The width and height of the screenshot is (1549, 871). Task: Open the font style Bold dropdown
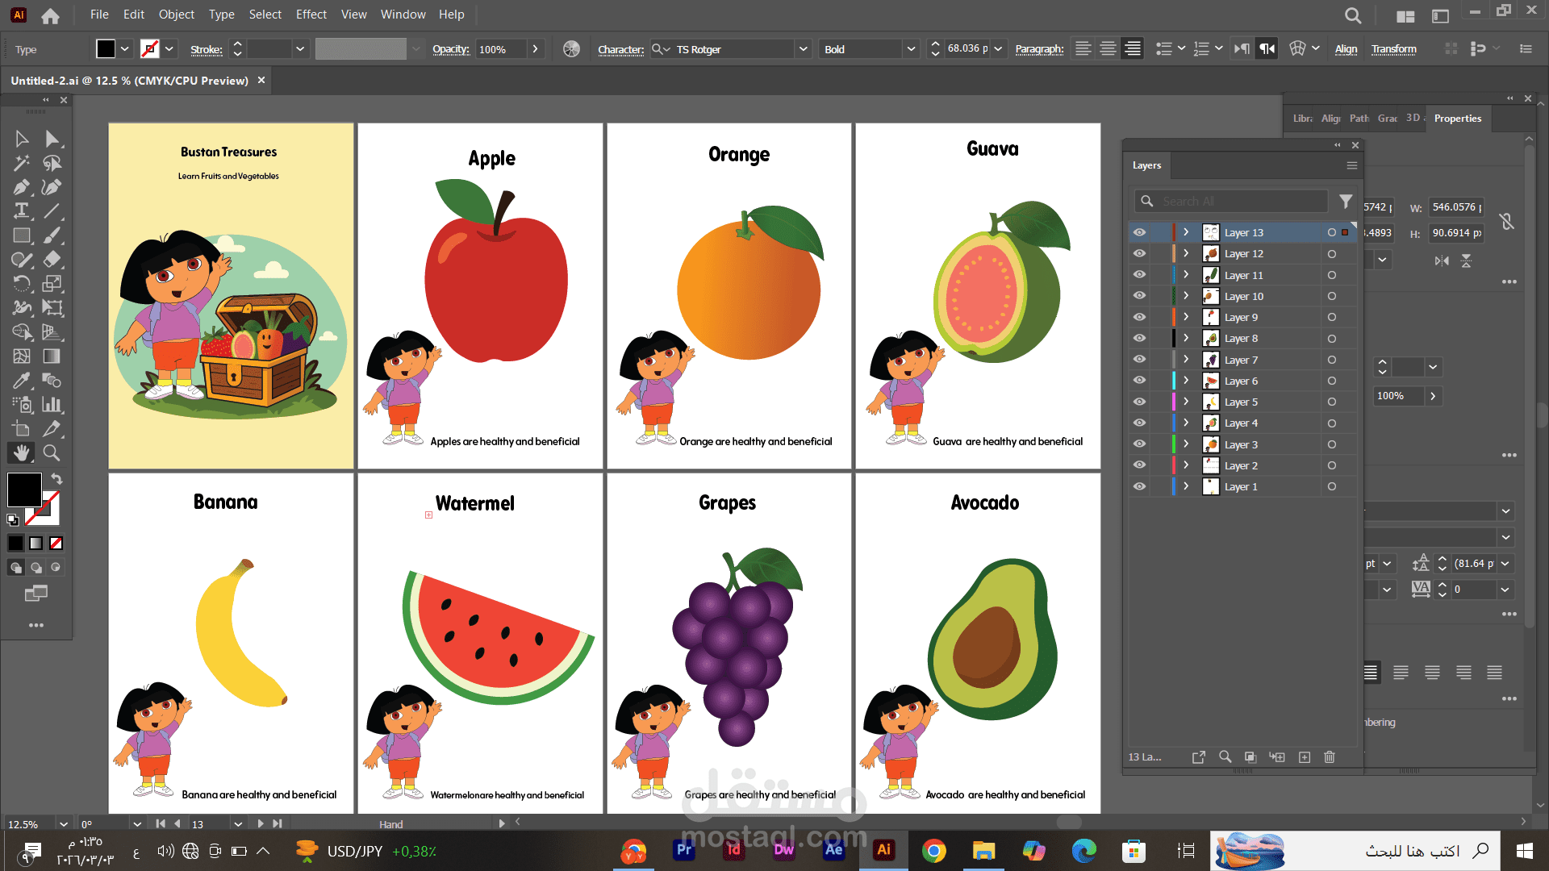(x=911, y=49)
